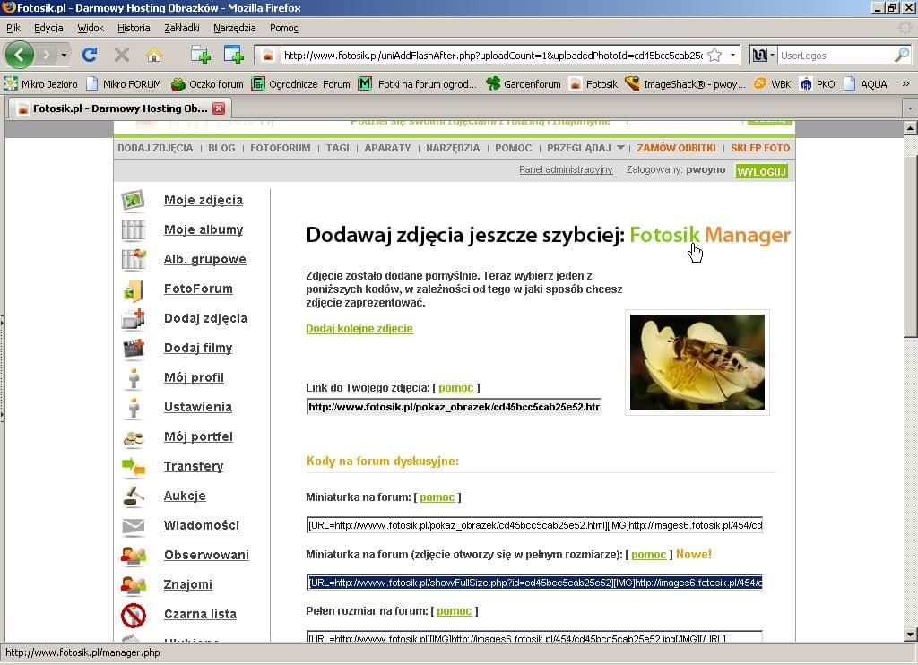The image size is (918, 665).
Task: Click the Alb. grupowe sidebar icon
Action: coord(133,259)
